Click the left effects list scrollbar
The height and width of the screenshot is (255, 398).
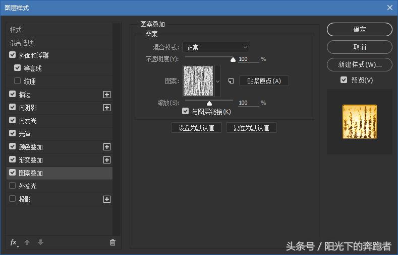(x=117, y=129)
